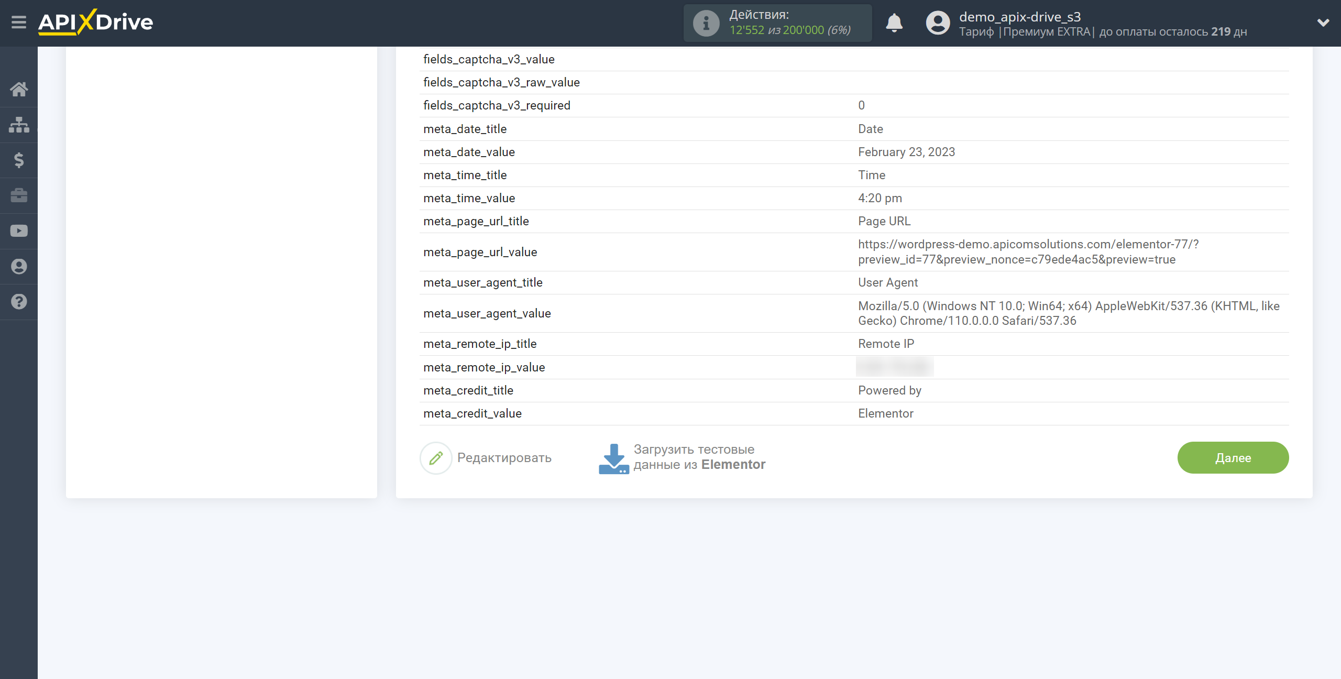The width and height of the screenshot is (1341, 679).
Task: Click the user avatar icon
Action: 938,23
